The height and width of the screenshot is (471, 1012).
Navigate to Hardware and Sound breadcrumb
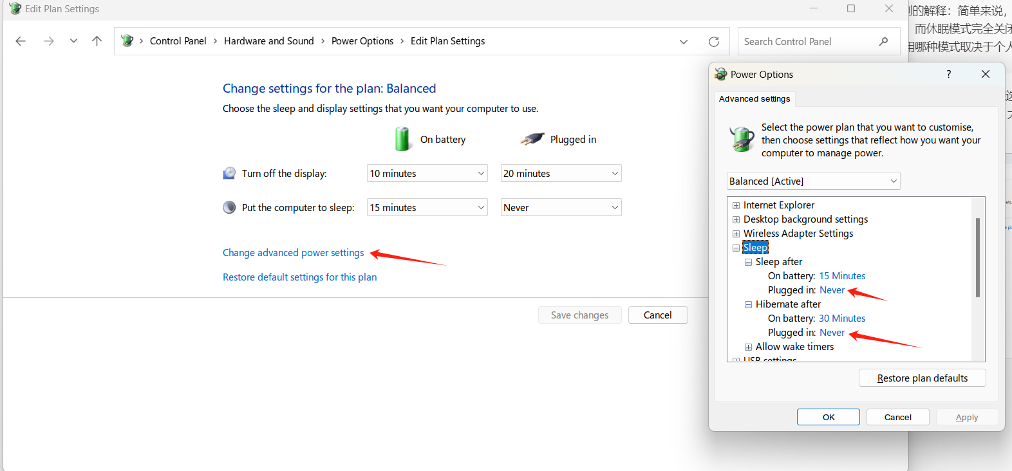268,41
